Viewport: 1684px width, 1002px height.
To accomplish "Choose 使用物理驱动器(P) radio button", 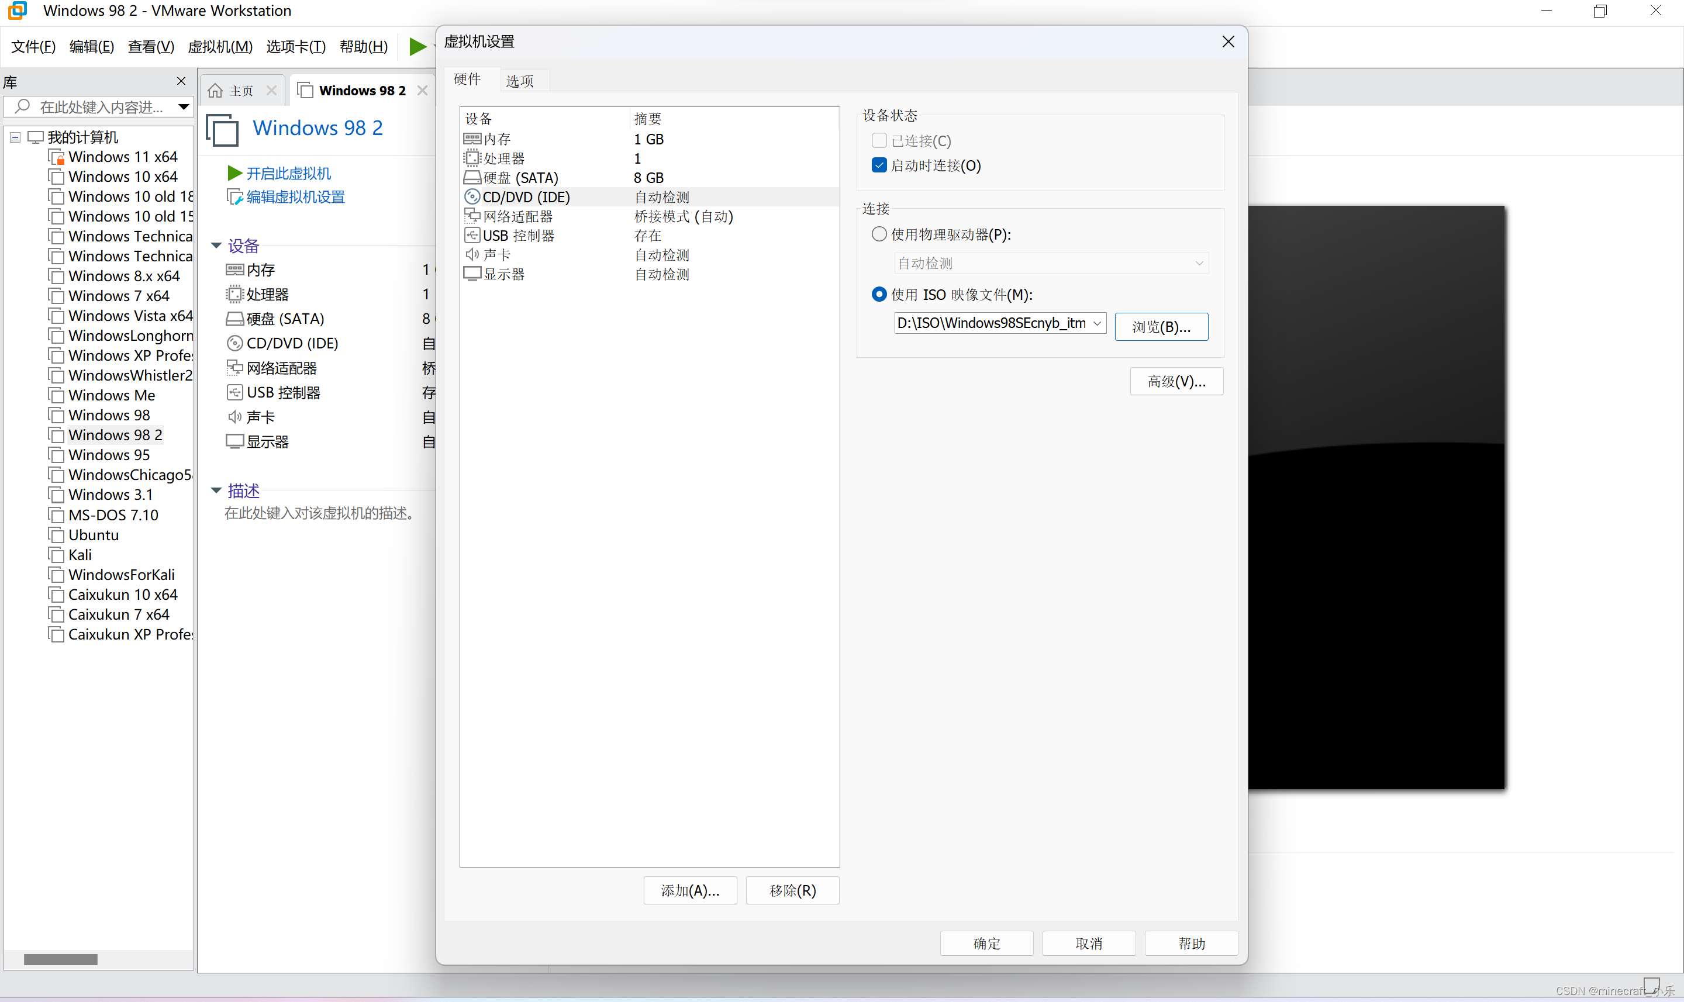I will point(878,234).
